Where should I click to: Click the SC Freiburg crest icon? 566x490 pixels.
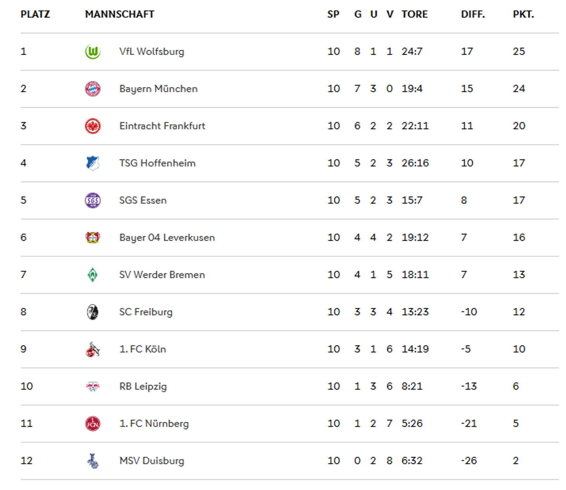(x=93, y=312)
